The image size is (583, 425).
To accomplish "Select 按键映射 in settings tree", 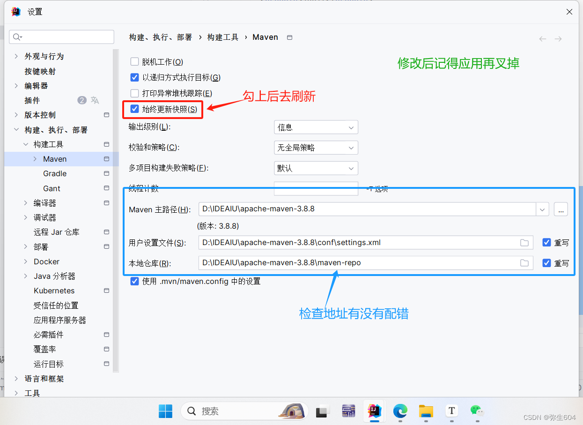I will click(x=40, y=71).
